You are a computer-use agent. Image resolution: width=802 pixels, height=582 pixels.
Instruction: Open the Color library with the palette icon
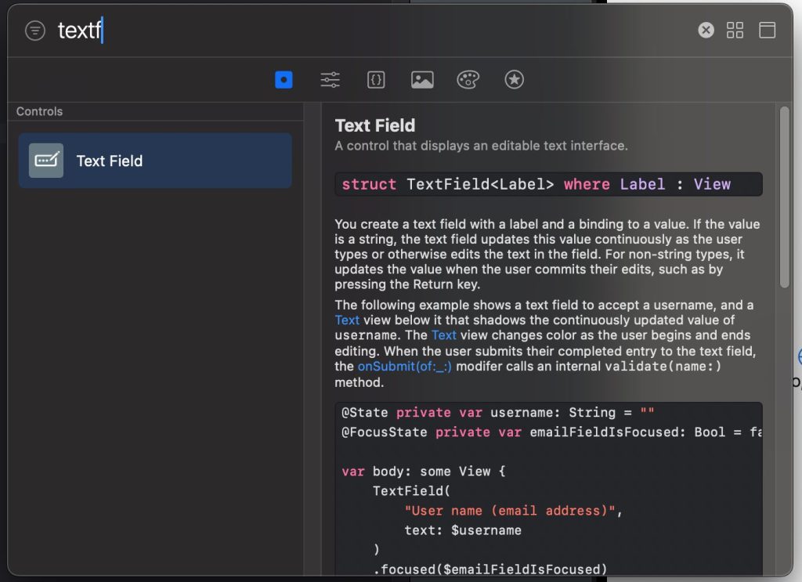coord(468,80)
